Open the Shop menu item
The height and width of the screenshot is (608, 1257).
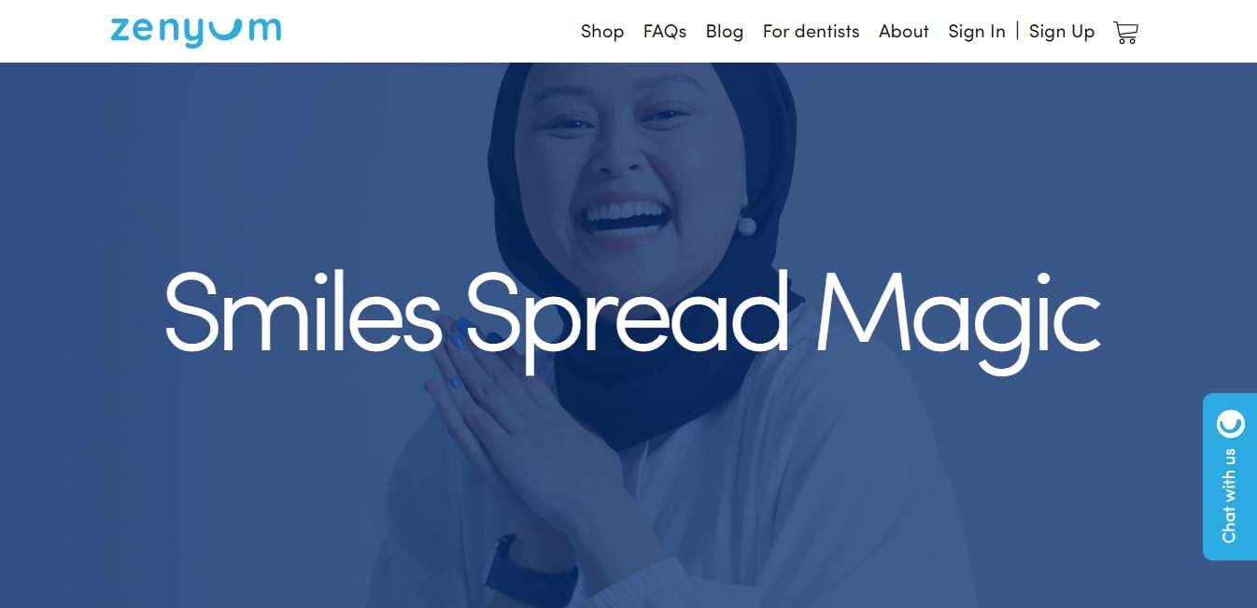coord(602,32)
